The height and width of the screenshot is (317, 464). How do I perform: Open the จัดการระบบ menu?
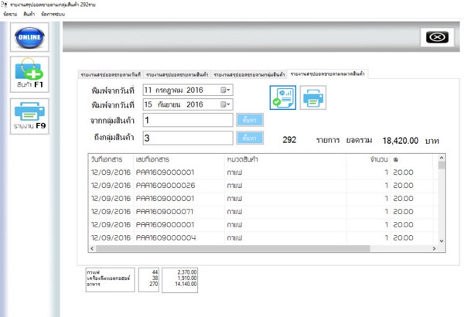[53, 14]
